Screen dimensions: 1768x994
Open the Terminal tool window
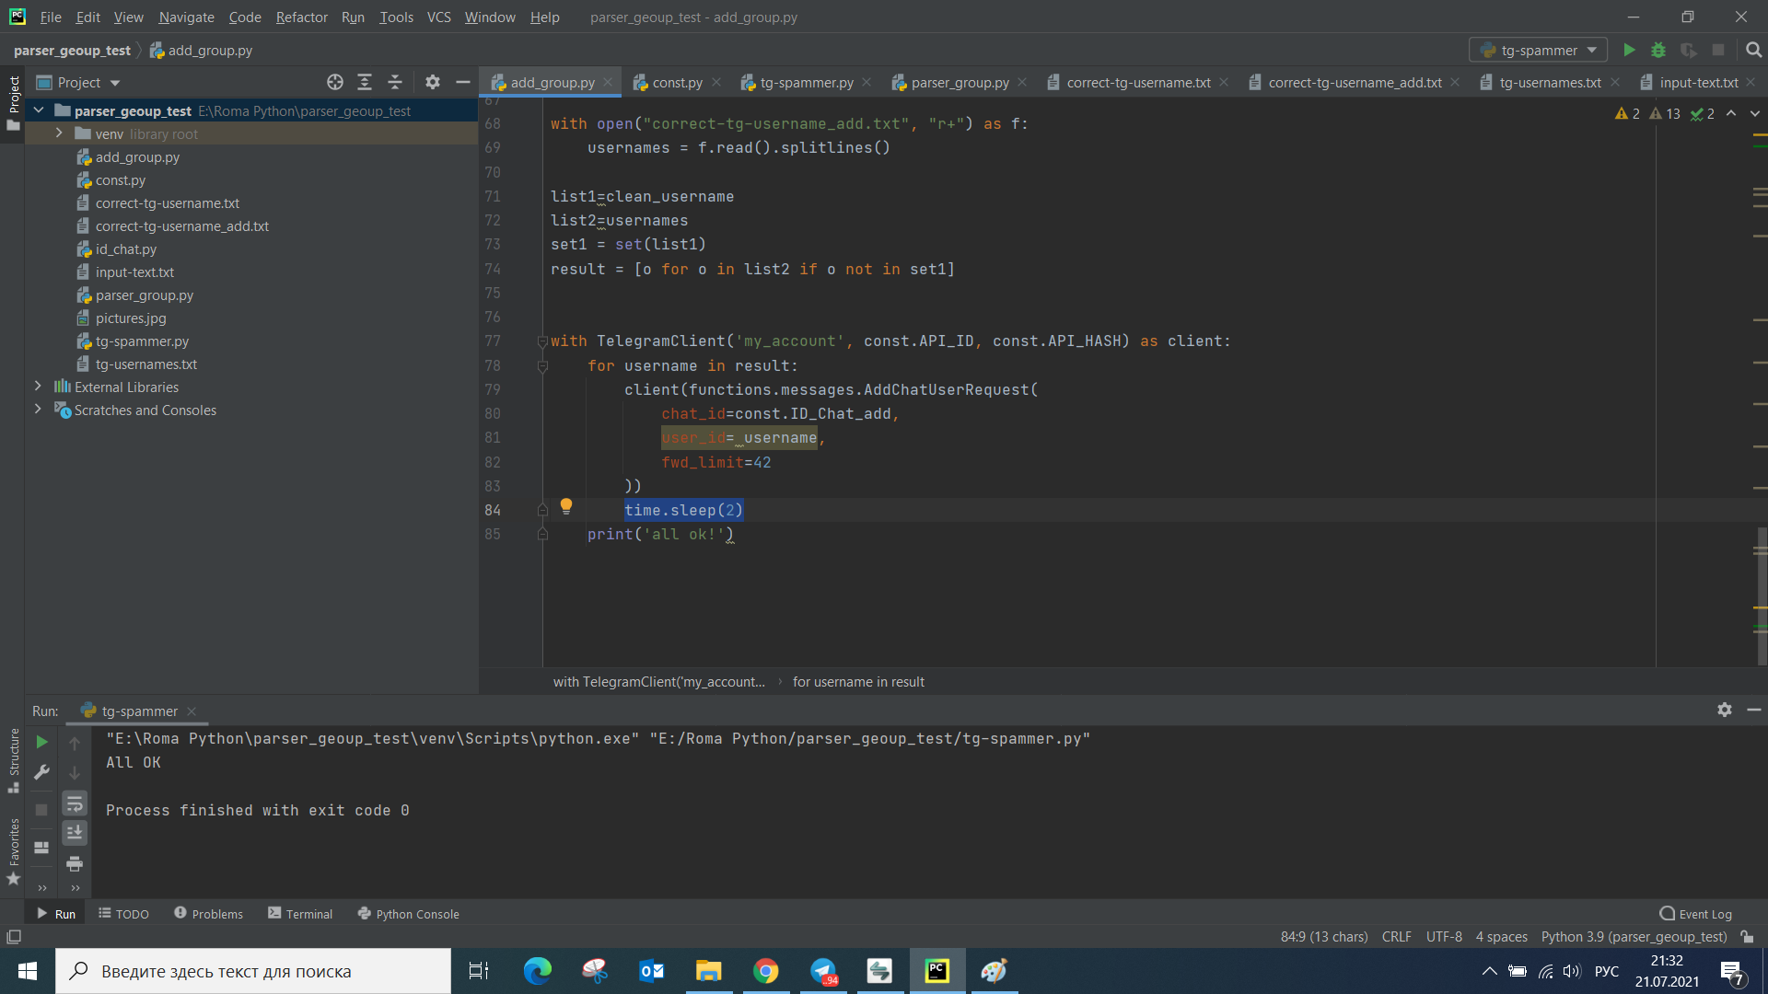click(300, 914)
